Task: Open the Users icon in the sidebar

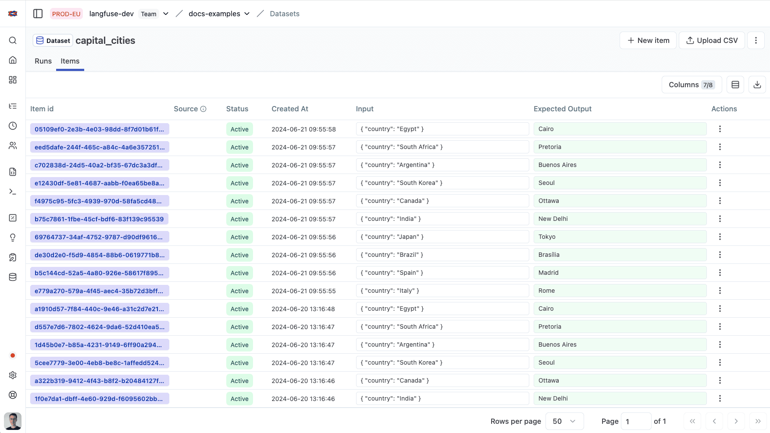Action: 12,146
